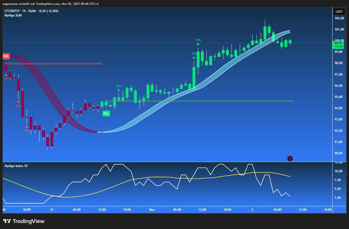Click the 92,00 price axis label
Viewport: 349px width, 229px height.
(x=339, y=131)
